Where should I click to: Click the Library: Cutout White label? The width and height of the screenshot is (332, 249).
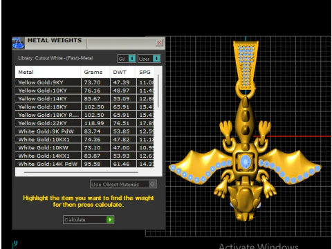[x=55, y=58]
